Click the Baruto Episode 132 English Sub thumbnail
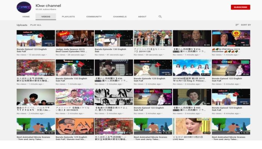Screen dimensions: 262x149 [x=75, y=68]
